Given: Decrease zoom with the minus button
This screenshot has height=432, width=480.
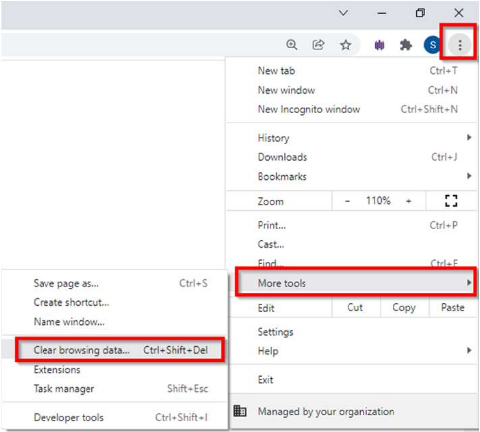Looking at the screenshot, I should (x=348, y=201).
